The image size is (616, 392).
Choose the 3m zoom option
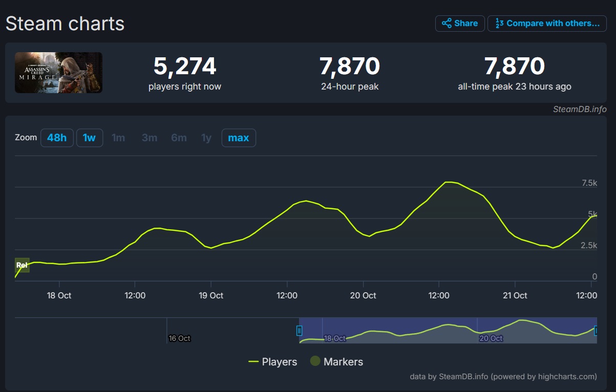pos(150,138)
